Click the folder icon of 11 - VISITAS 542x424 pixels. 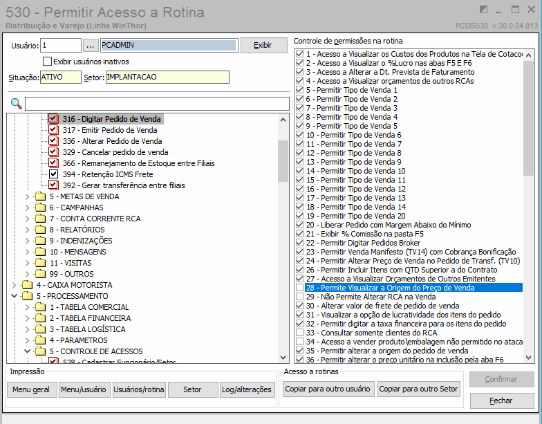coord(40,263)
